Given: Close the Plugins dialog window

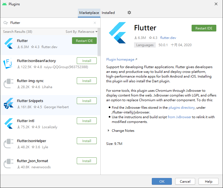Looking at the screenshot, I should (216, 4).
